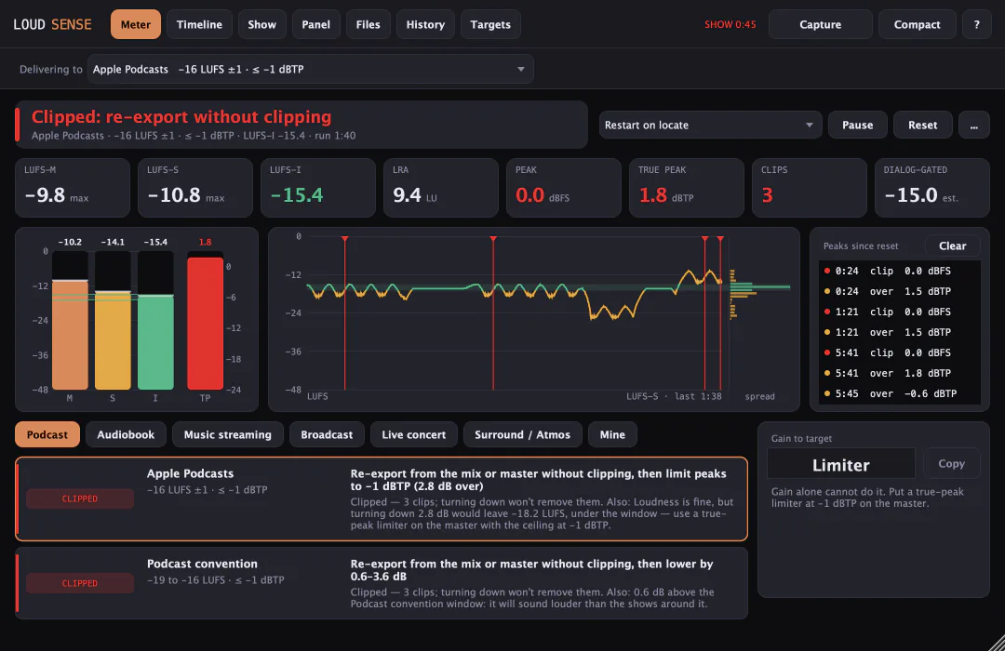Click the LUFS-S readout tile
Viewport: 1005px width, 651px height.
coord(195,188)
